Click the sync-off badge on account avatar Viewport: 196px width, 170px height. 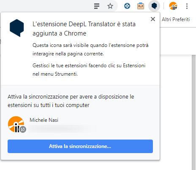click(x=23, y=129)
